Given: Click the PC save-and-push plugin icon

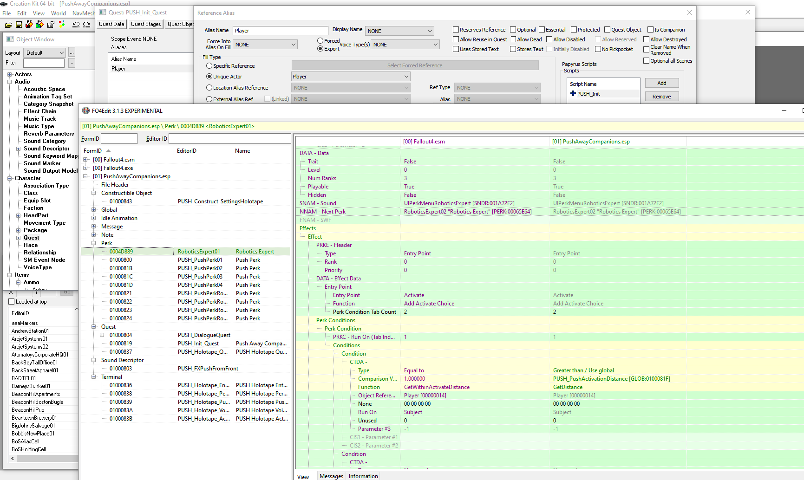Looking at the screenshot, I should pos(29,24).
